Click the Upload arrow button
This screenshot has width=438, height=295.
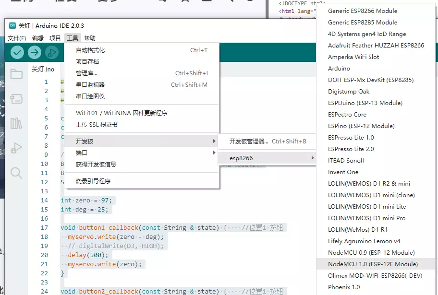(35, 52)
